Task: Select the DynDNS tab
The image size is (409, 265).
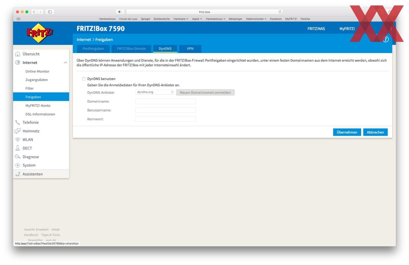Action: point(165,49)
